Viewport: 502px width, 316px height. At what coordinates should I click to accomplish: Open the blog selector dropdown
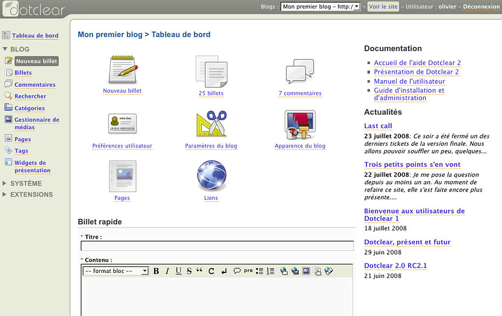321,7
